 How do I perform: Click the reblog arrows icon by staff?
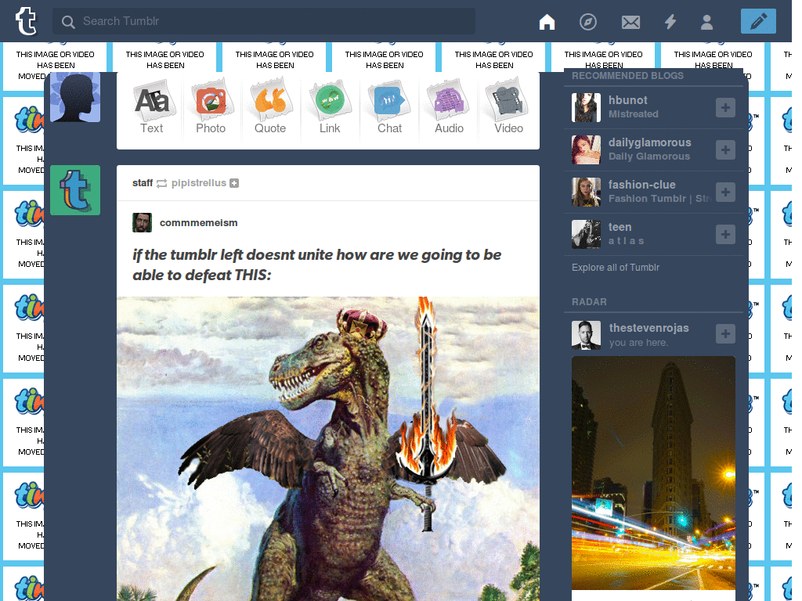coord(161,183)
